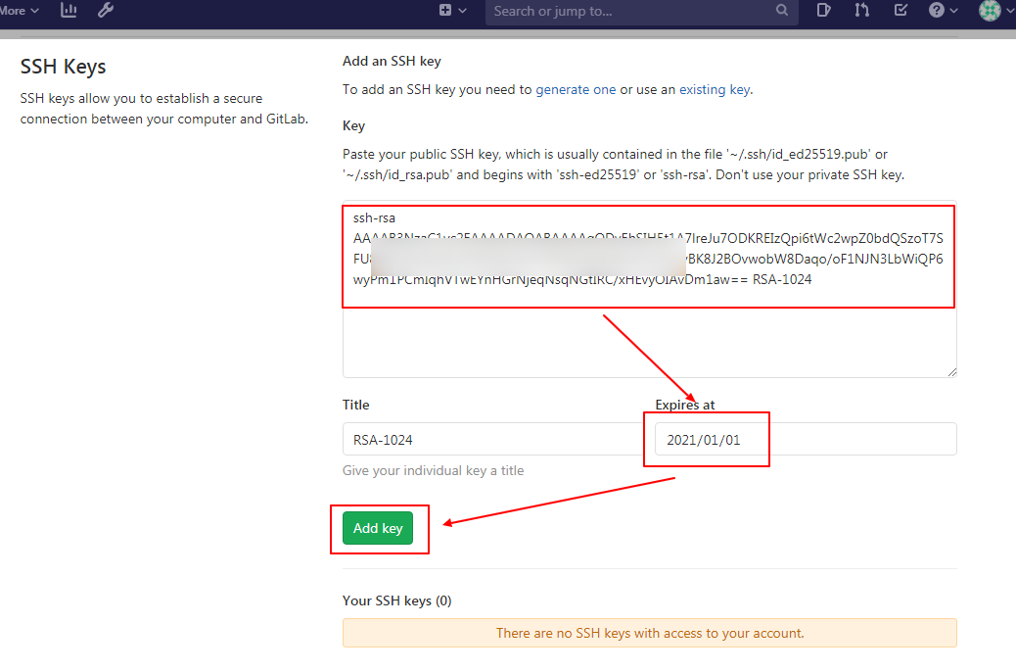Click the Expires at date field

click(x=707, y=439)
